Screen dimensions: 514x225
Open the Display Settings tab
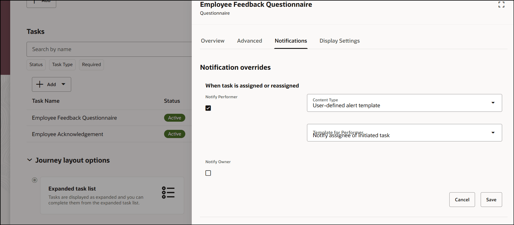pyautogui.click(x=340, y=41)
